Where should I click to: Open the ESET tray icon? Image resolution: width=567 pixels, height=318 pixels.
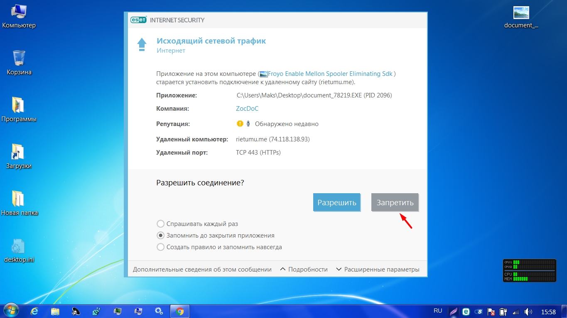point(466,311)
